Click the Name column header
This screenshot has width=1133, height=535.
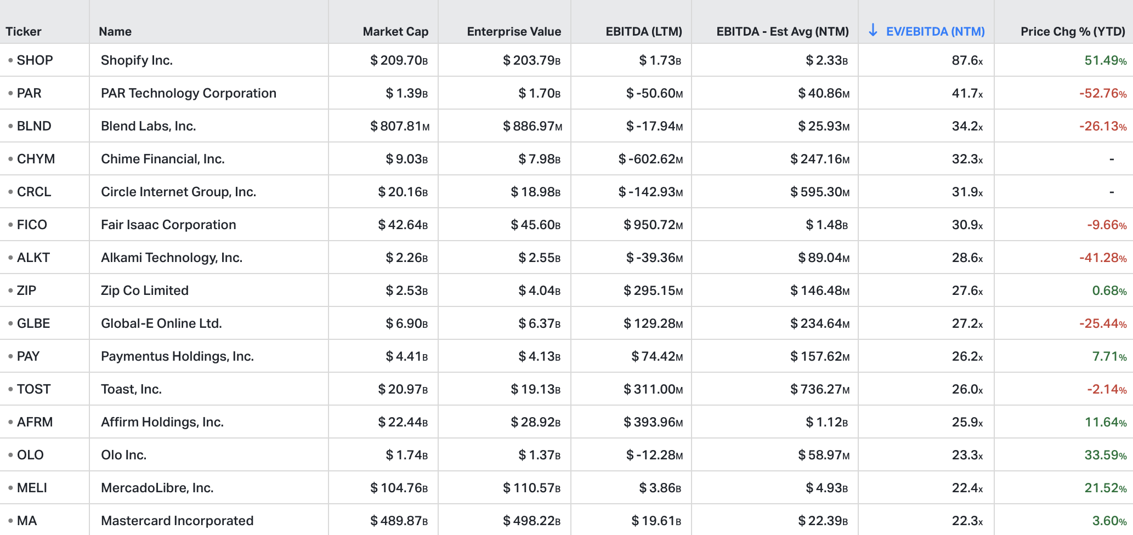pyautogui.click(x=115, y=32)
